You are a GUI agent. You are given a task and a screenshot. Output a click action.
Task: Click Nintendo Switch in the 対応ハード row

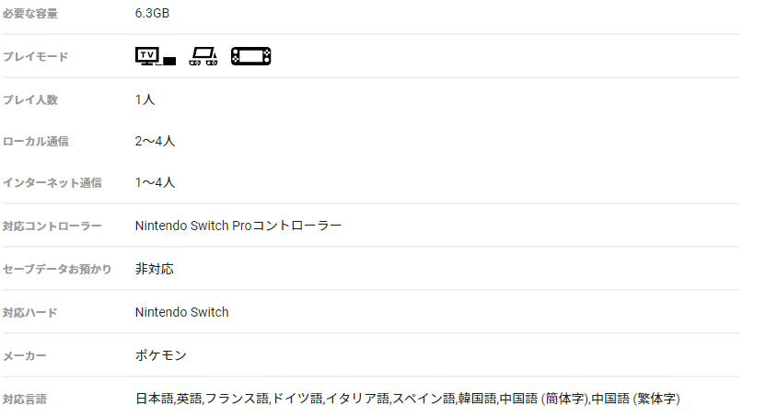pos(181,312)
